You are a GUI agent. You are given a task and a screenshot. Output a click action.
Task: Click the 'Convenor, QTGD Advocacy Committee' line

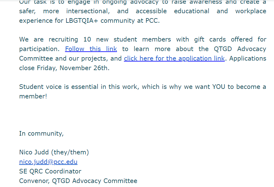pos(78,181)
